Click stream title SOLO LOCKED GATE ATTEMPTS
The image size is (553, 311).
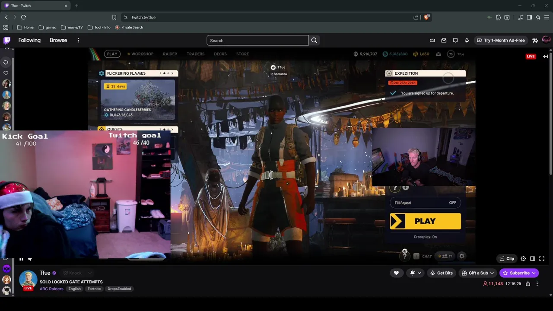[x=71, y=282]
